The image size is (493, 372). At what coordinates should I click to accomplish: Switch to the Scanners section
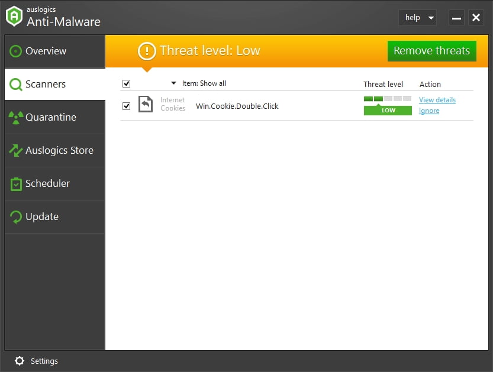click(x=54, y=85)
